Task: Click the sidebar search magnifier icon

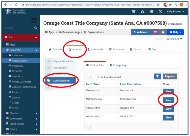Action: (x=35, y=28)
